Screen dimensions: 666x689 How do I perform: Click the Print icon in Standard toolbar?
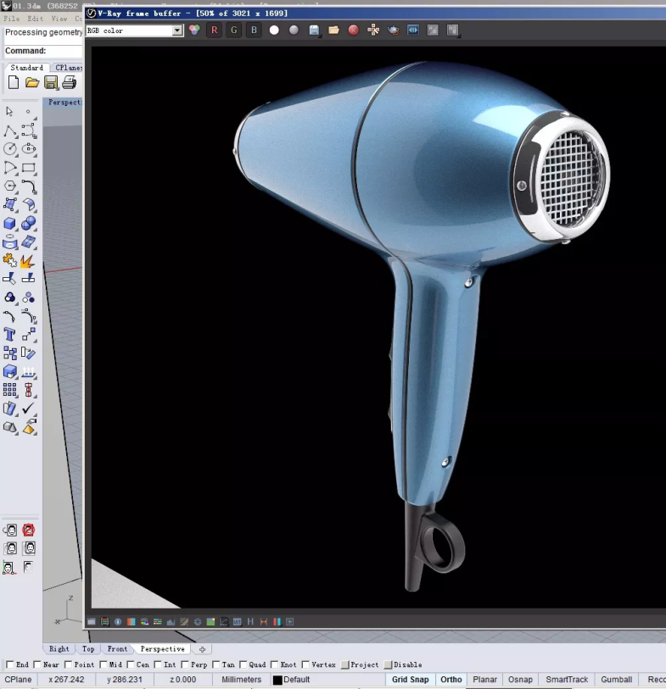(x=69, y=82)
